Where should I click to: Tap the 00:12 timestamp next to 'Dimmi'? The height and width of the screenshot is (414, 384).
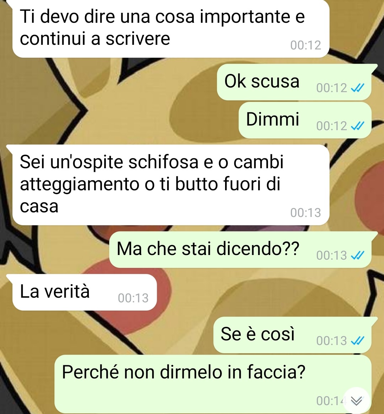pos(332,126)
